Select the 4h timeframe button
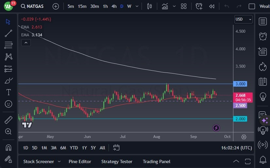 [114, 6]
